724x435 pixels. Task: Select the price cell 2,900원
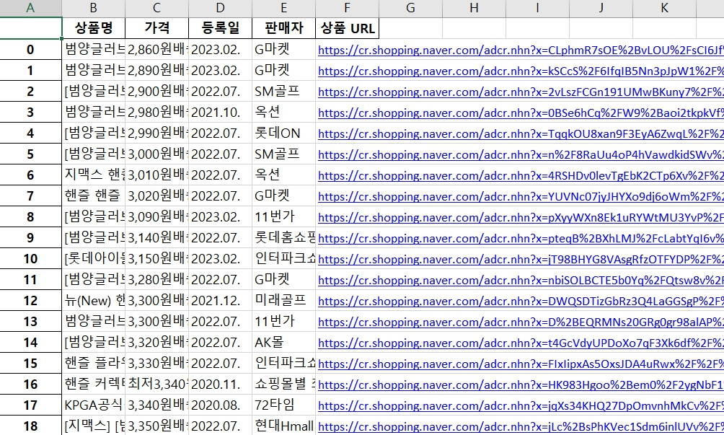[x=156, y=91]
